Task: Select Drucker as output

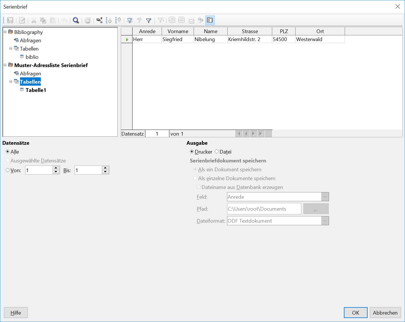Action: pyautogui.click(x=192, y=152)
